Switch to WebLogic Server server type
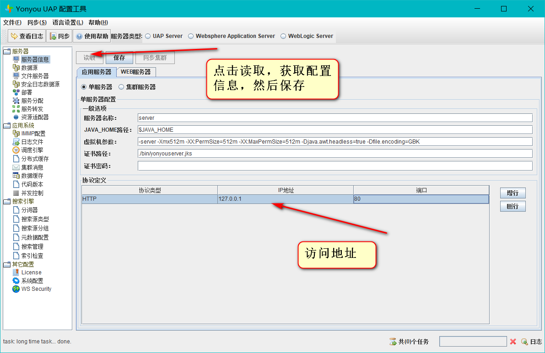545x353 pixels. pyautogui.click(x=283, y=35)
